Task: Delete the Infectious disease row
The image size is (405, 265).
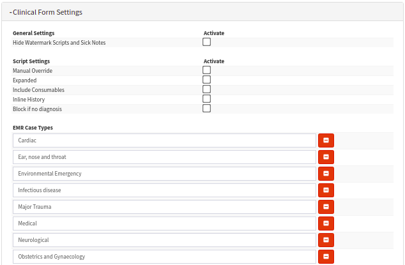Action: [x=326, y=190]
